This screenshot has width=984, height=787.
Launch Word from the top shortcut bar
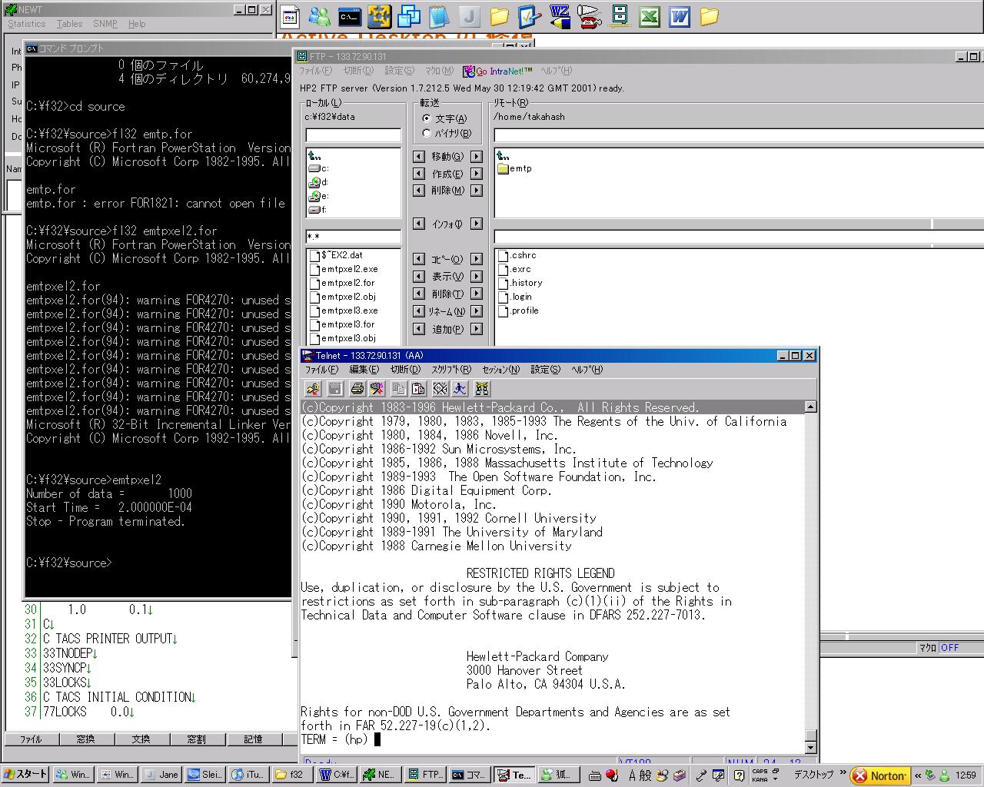tap(680, 16)
